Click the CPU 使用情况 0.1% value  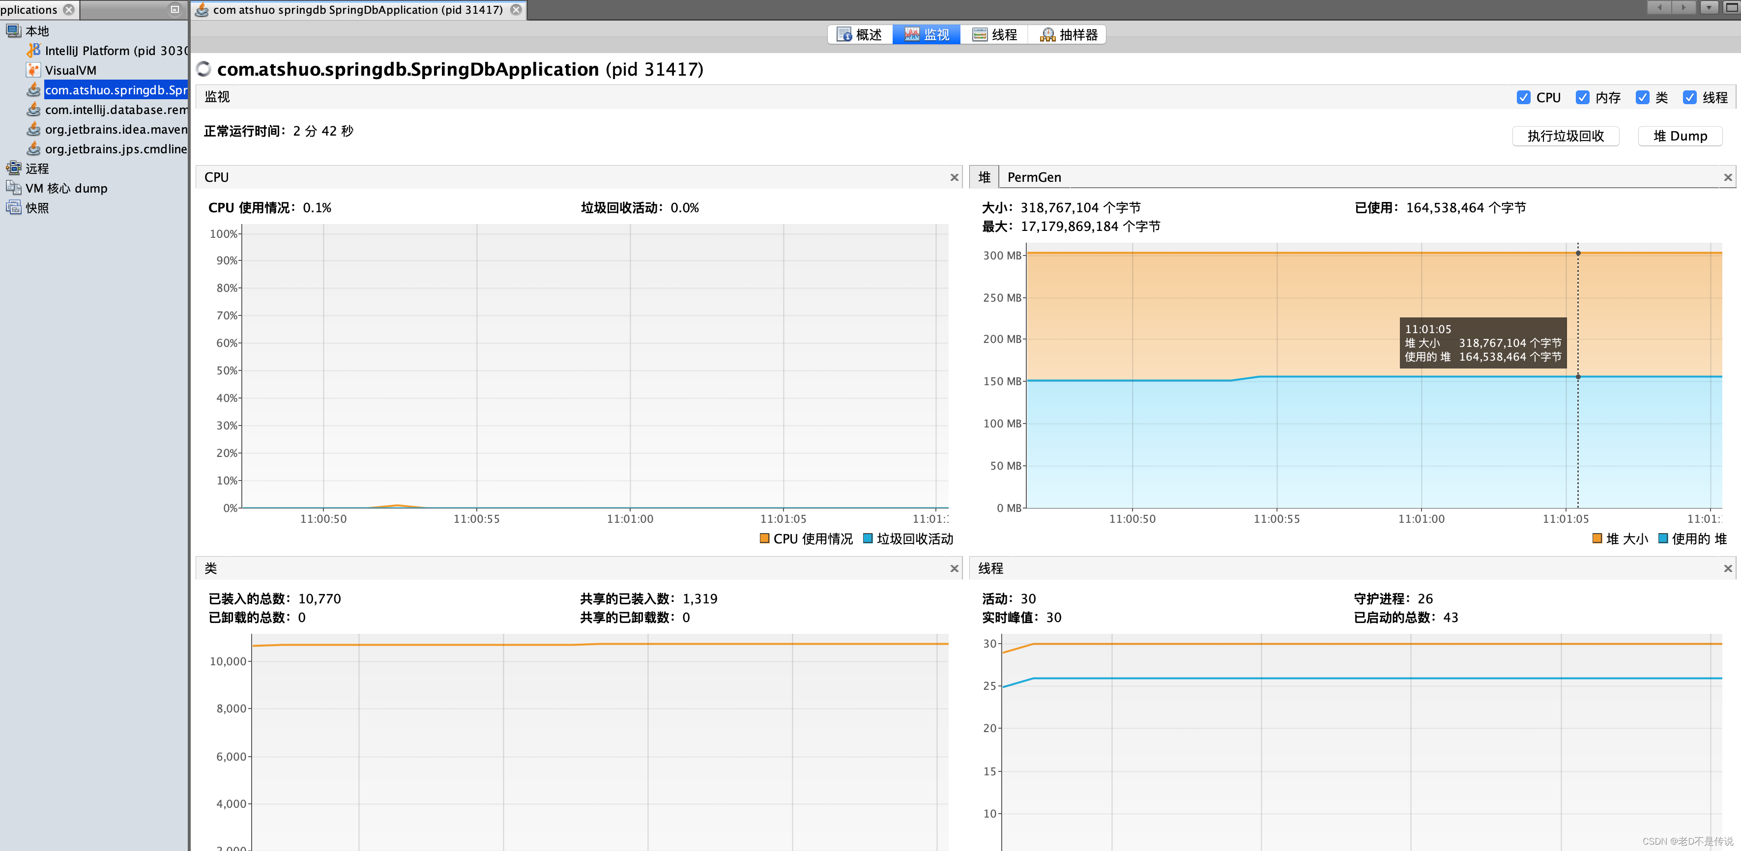(x=317, y=207)
